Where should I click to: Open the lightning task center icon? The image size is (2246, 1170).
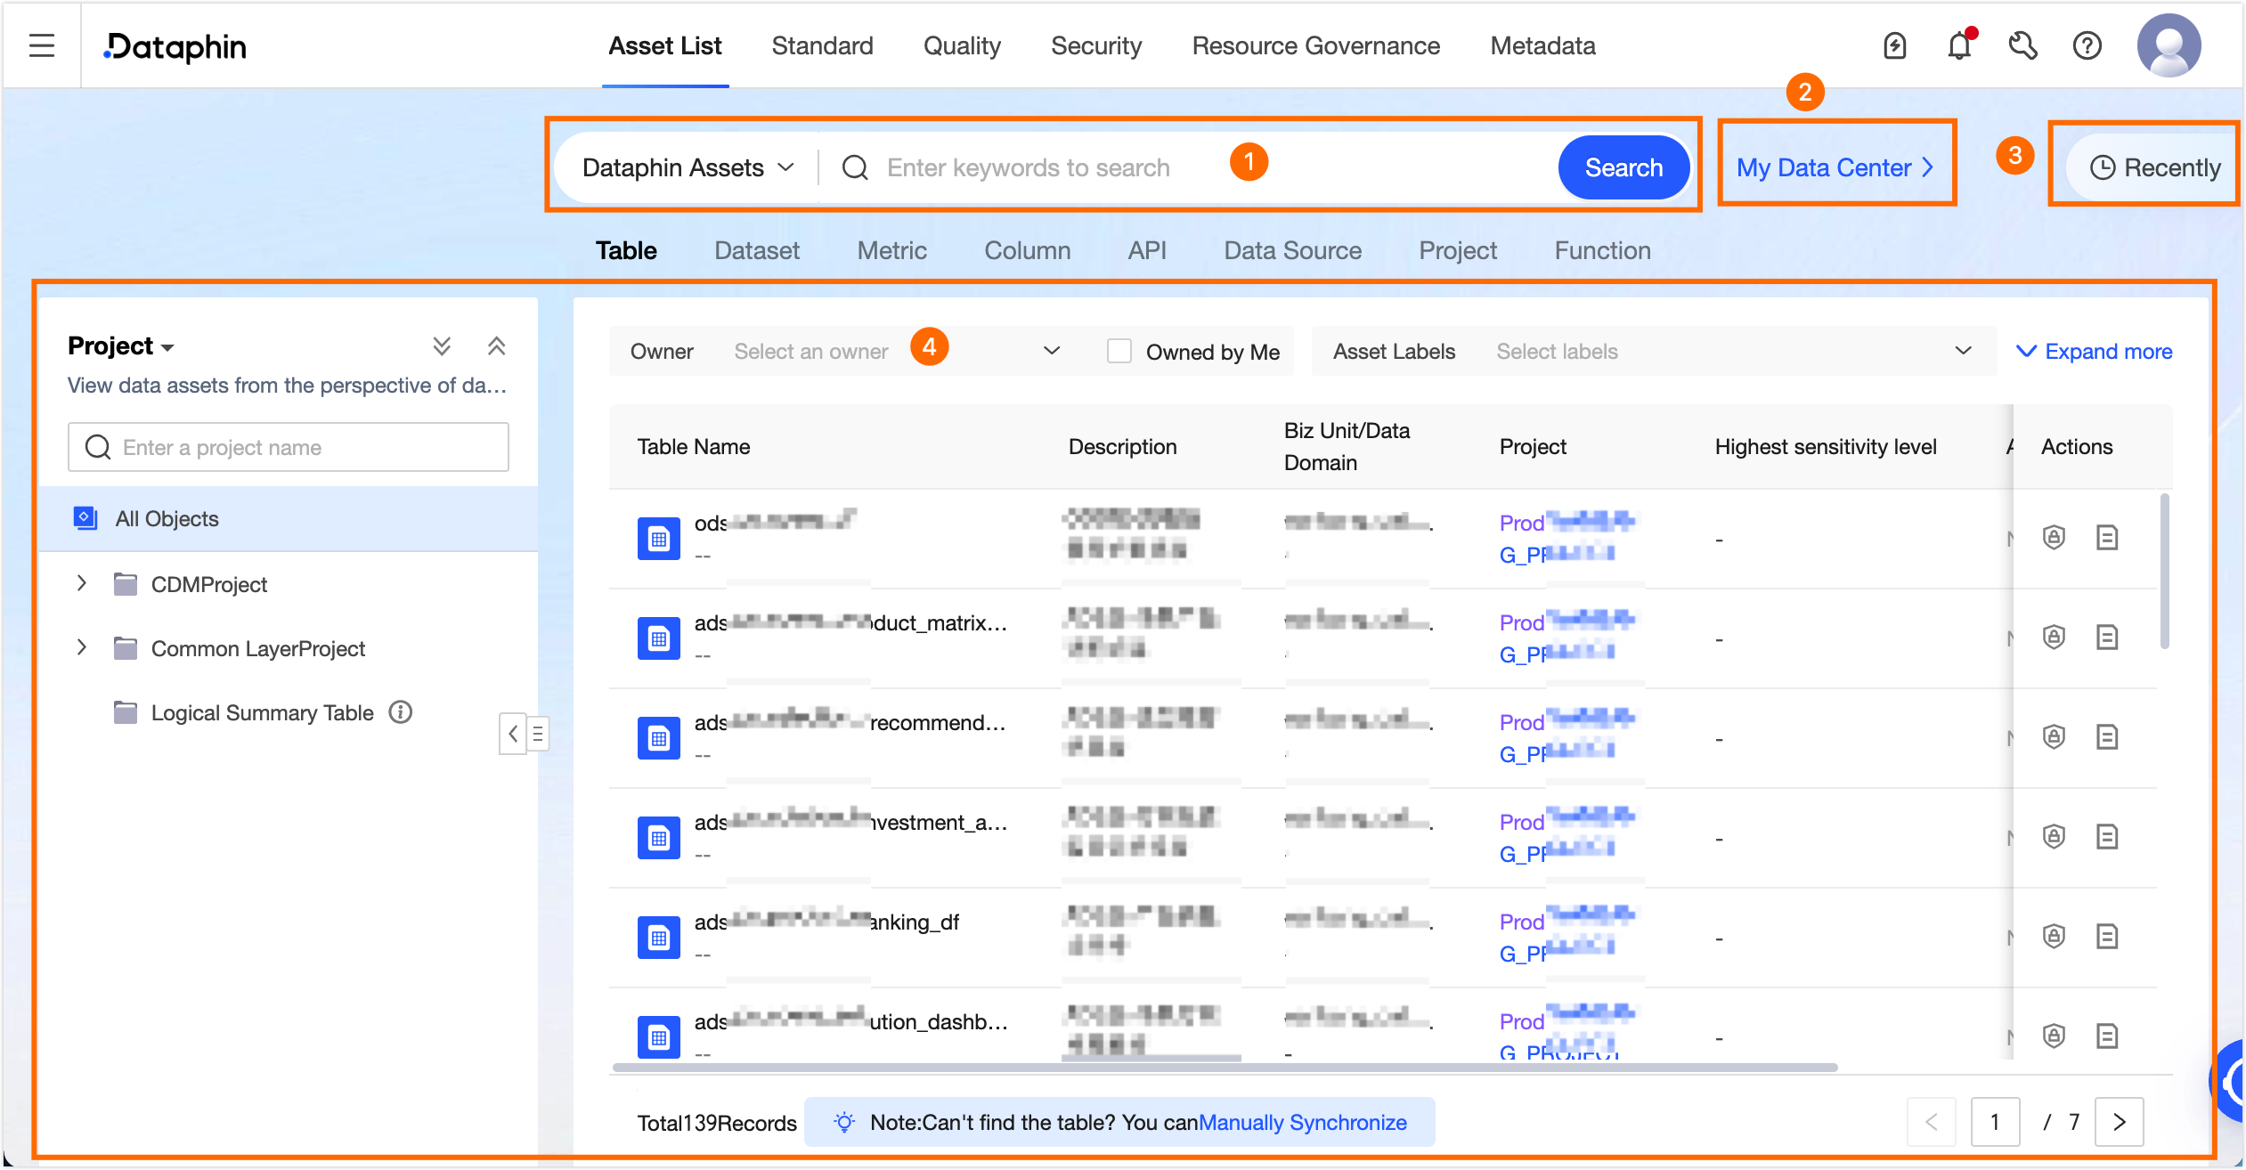1895,45
